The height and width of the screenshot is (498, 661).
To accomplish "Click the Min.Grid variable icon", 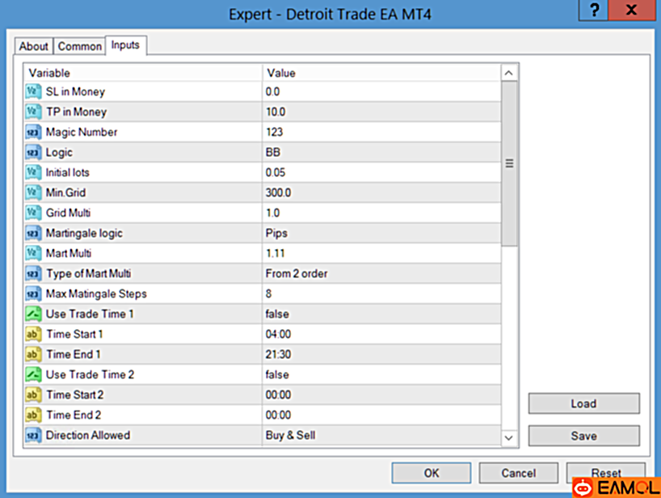I will click(33, 192).
